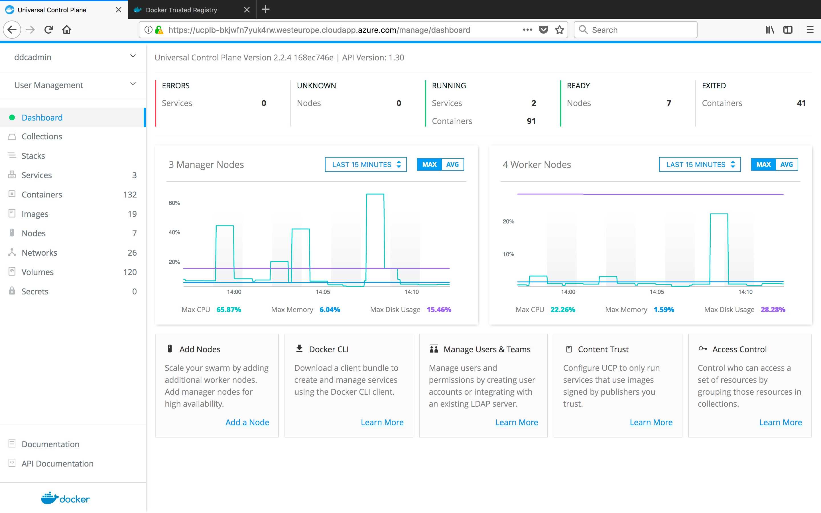Screen dimensions: 821x513
Task: Enable MAX view on worker nodes chart
Action: pyautogui.click(x=763, y=164)
